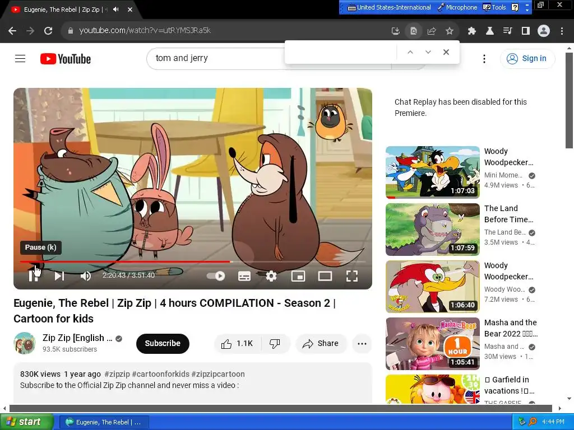The width and height of the screenshot is (574, 430).
Task: Click Microphone on the language bar
Action: (457, 7)
